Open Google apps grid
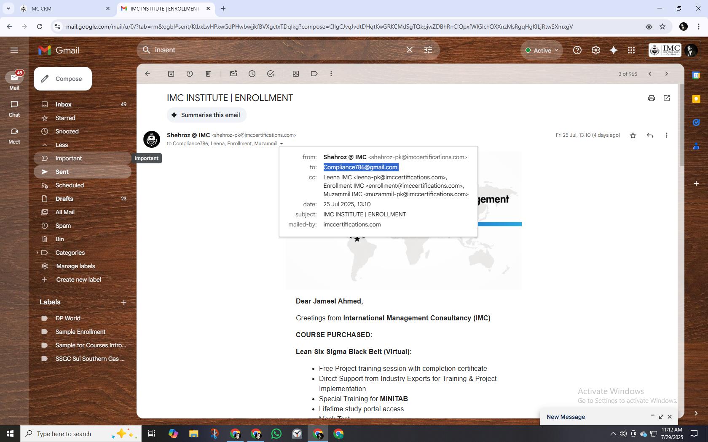The image size is (708, 442). 631,50
